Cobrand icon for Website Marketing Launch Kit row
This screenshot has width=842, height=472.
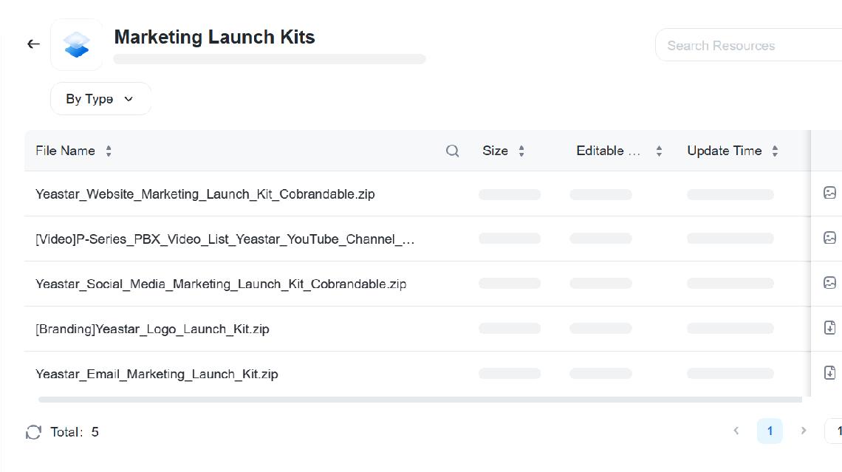point(829,193)
